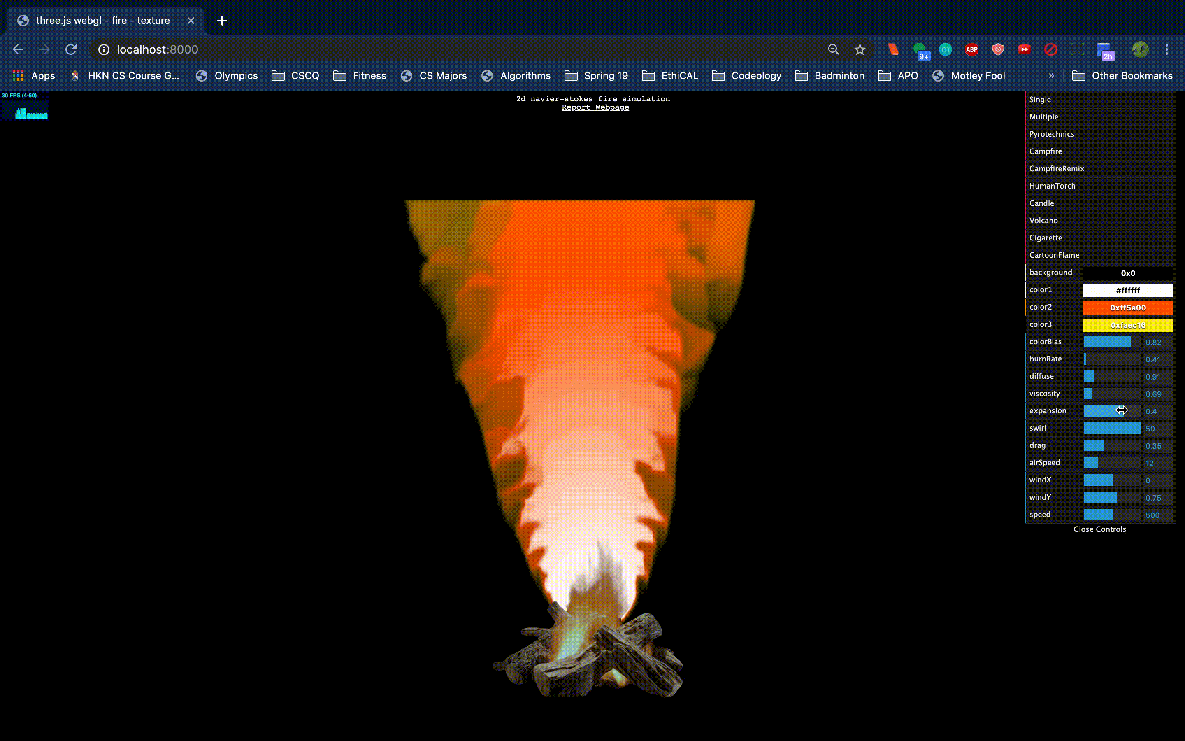Click the swirl slider bar
The height and width of the screenshot is (741, 1185).
coord(1111,428)
